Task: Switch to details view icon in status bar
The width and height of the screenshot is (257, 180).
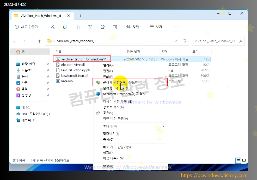Action: tap(238, 161)
